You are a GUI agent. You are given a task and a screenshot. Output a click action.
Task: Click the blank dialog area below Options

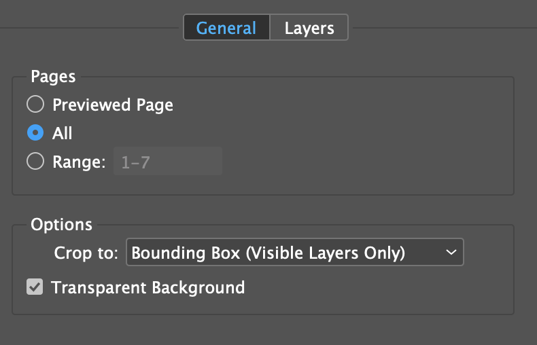pos(268,330)
